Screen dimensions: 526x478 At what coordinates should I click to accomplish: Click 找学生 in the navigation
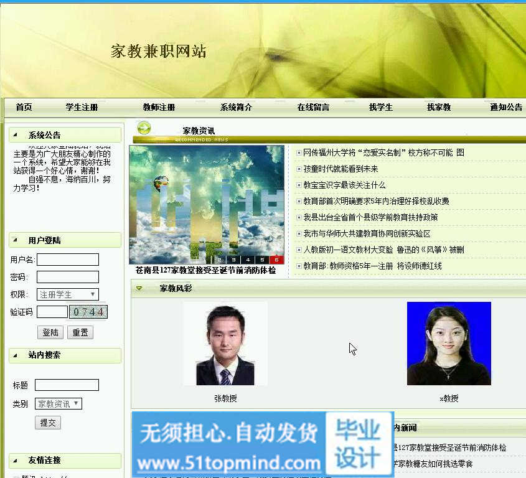(x=381, y=107)
